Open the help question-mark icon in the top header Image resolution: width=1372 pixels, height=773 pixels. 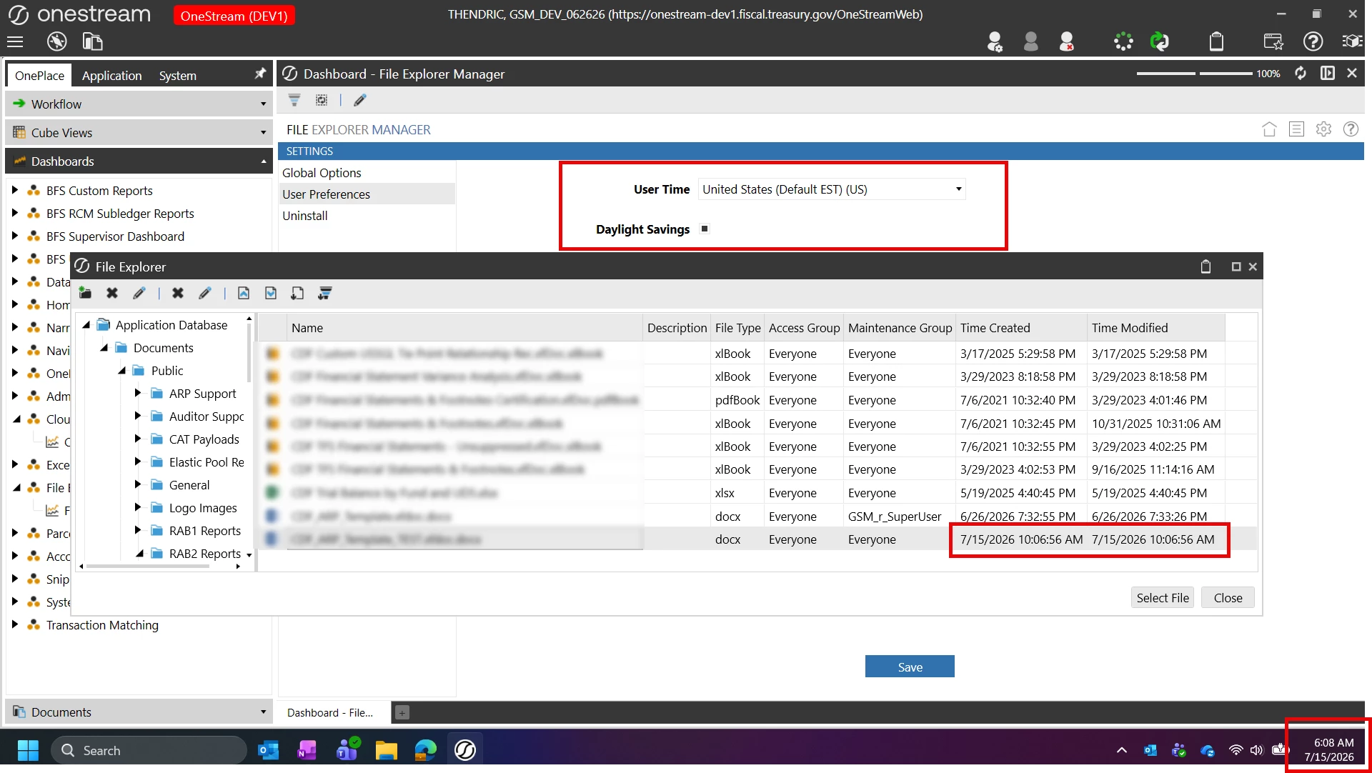[x=1313, y=42]
